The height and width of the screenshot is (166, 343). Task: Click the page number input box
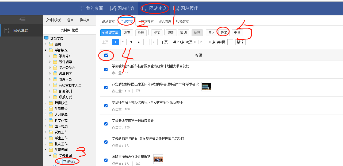click(x=230, y=42)
